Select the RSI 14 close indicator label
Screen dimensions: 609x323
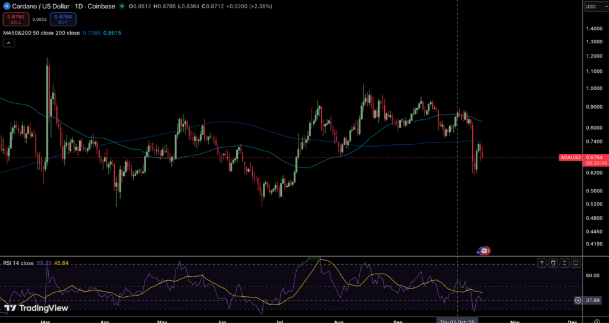pos(18,262)
